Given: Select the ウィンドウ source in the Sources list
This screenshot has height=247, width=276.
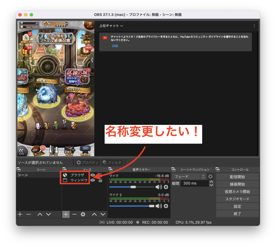Looking at the screenshot, I should [79, 180].
